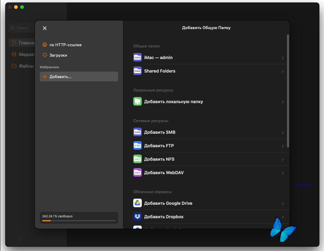This screenshot has height=251, width=324.
Task: Click the green fullscreen window button
Action: [x=22, y=7]
